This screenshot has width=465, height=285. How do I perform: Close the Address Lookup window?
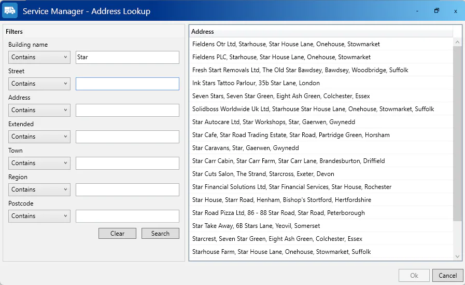[456, 11]
